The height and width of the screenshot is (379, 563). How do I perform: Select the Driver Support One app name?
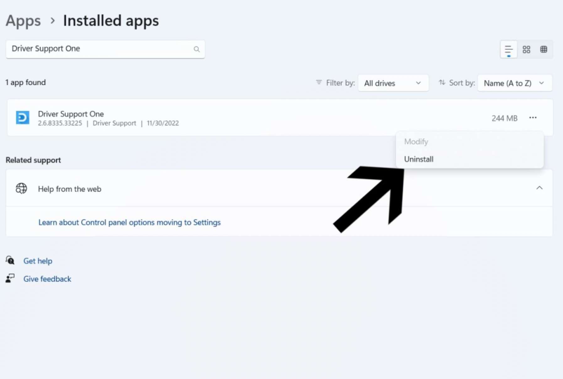tap(71, 114)
